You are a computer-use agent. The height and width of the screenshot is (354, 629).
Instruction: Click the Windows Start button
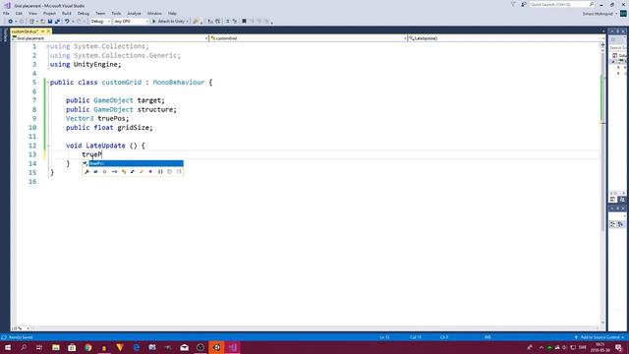8,347
